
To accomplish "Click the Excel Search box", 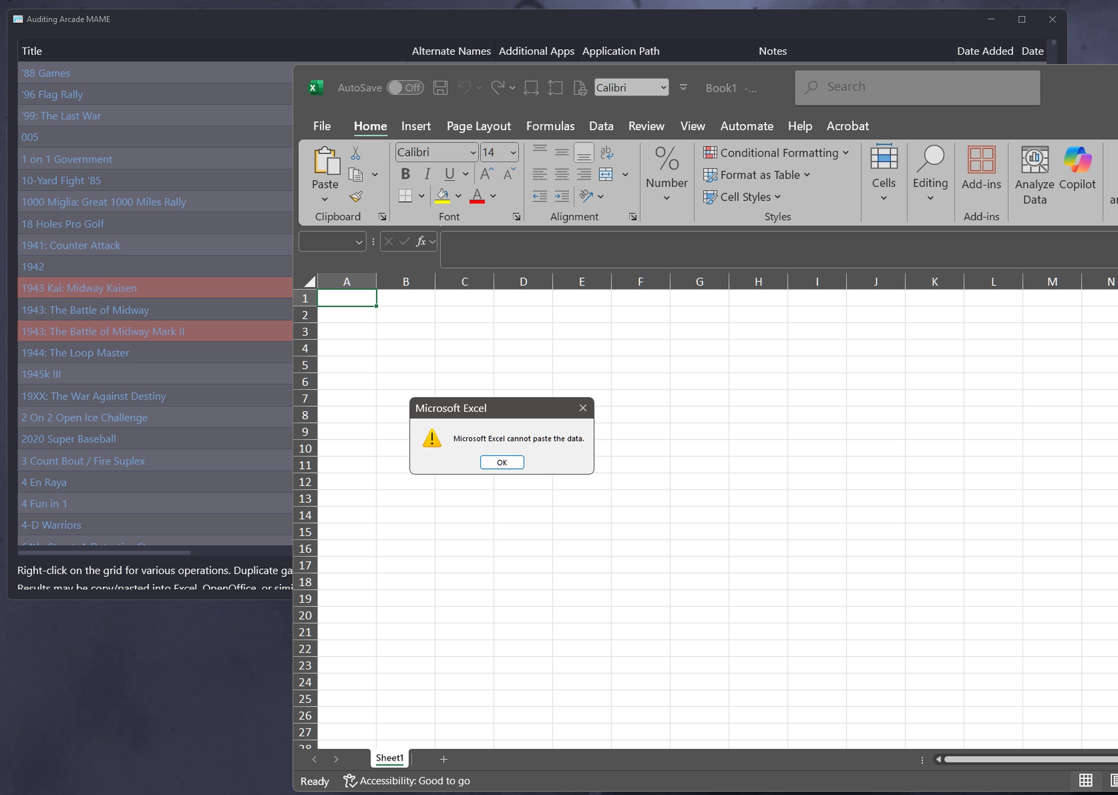I will [x=917, y=87].
